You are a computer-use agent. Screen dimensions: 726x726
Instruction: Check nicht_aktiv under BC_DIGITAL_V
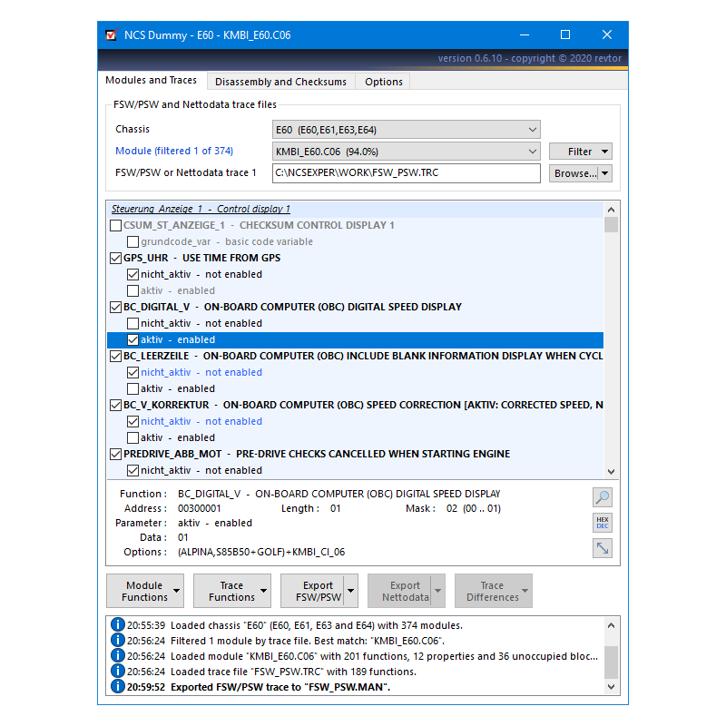[x=132, y=323]
